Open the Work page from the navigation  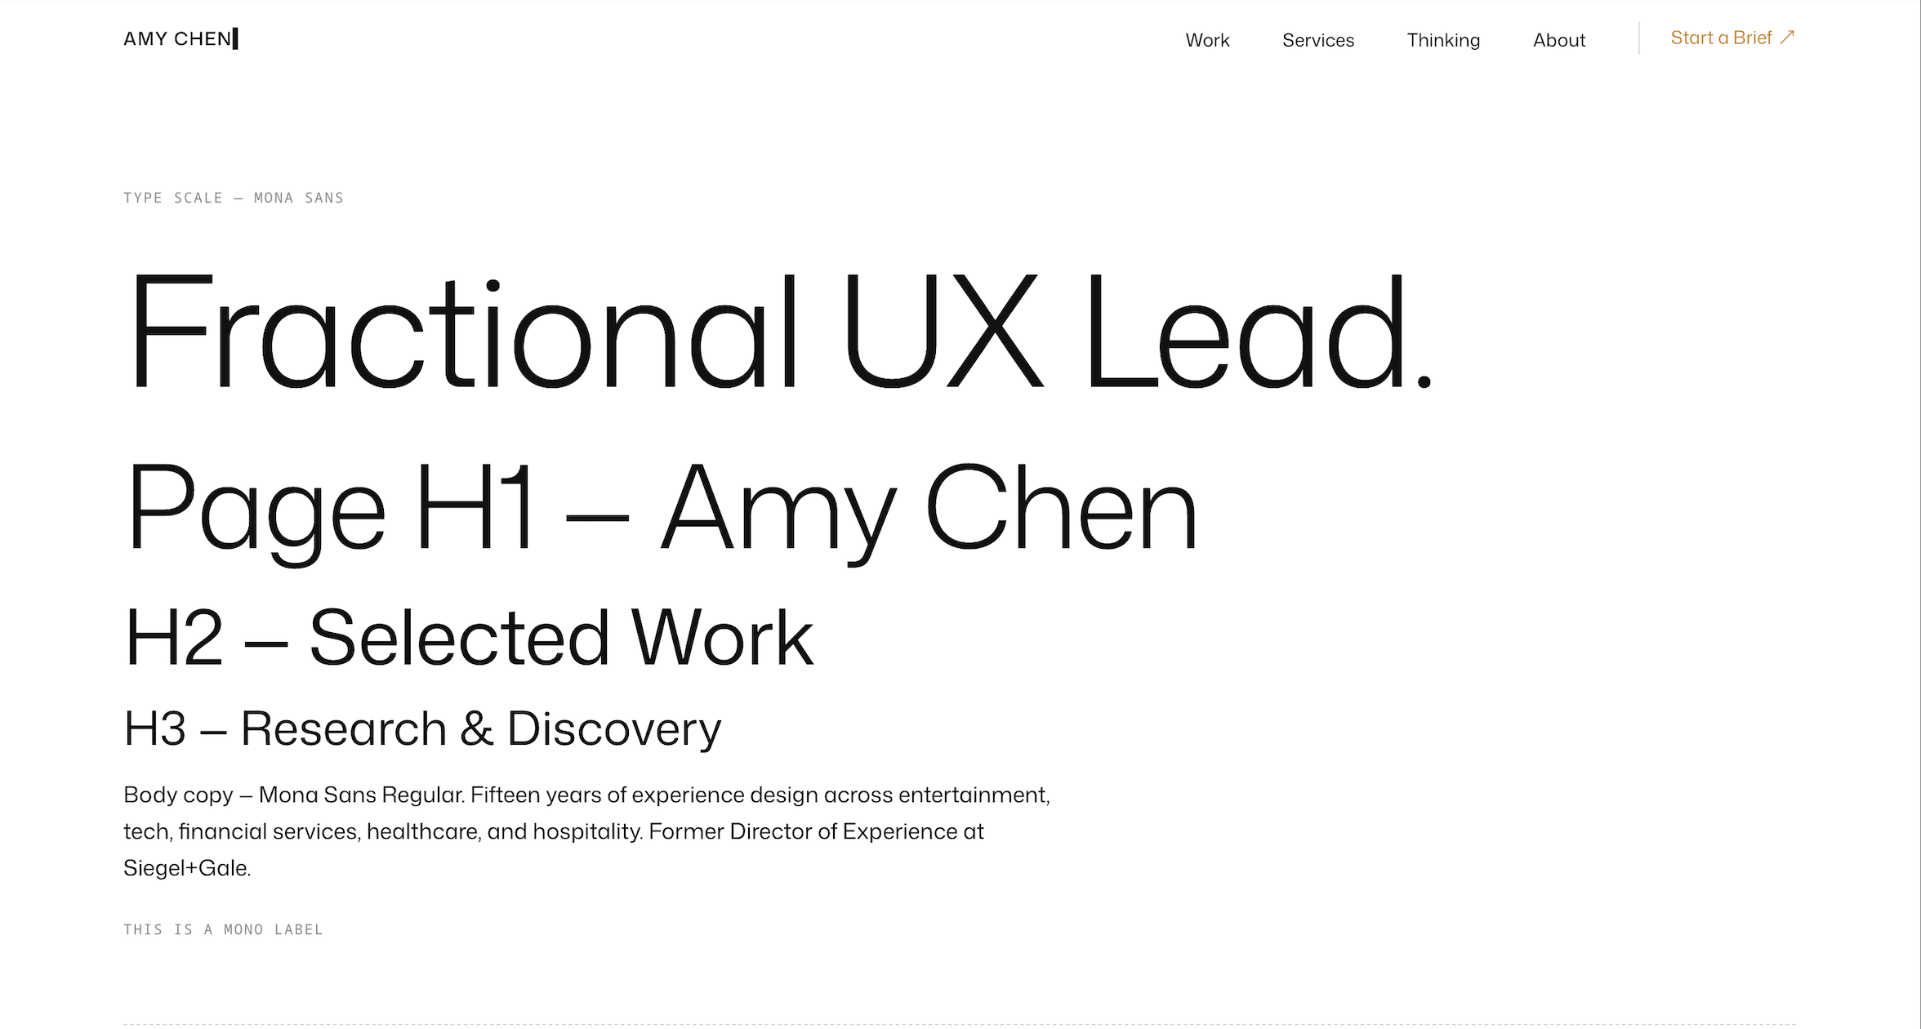pos(1207,40)
